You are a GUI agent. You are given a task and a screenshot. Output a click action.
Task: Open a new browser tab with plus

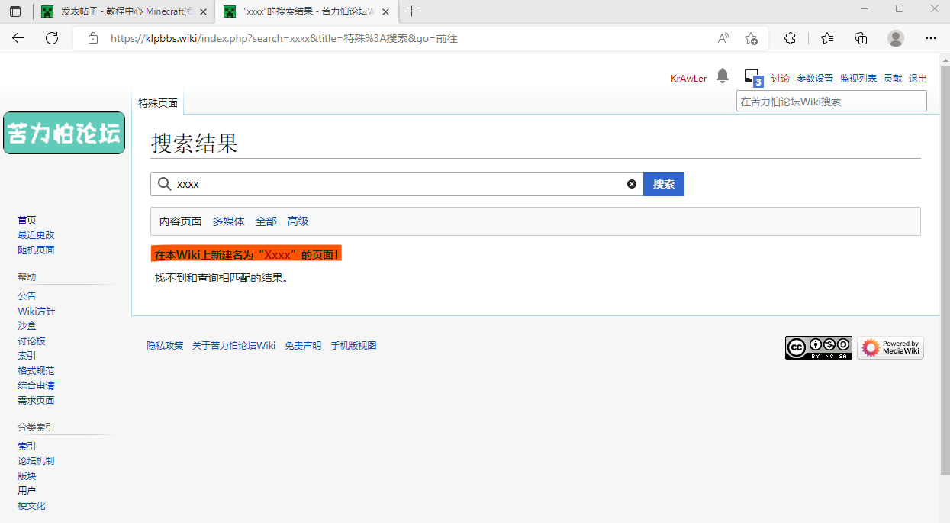click(412, 11)
